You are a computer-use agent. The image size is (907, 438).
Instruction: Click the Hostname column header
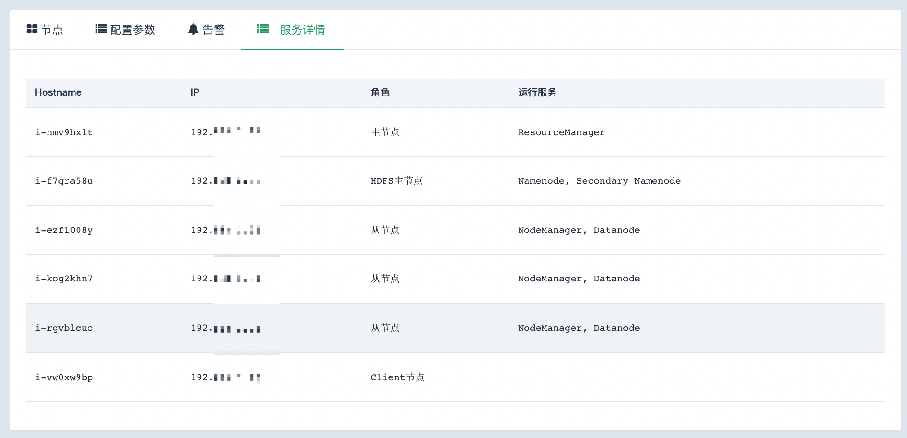[x=58, y=92]
